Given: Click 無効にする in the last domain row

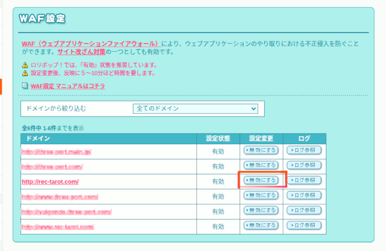Looking at the screenshot, I should 261,226.
